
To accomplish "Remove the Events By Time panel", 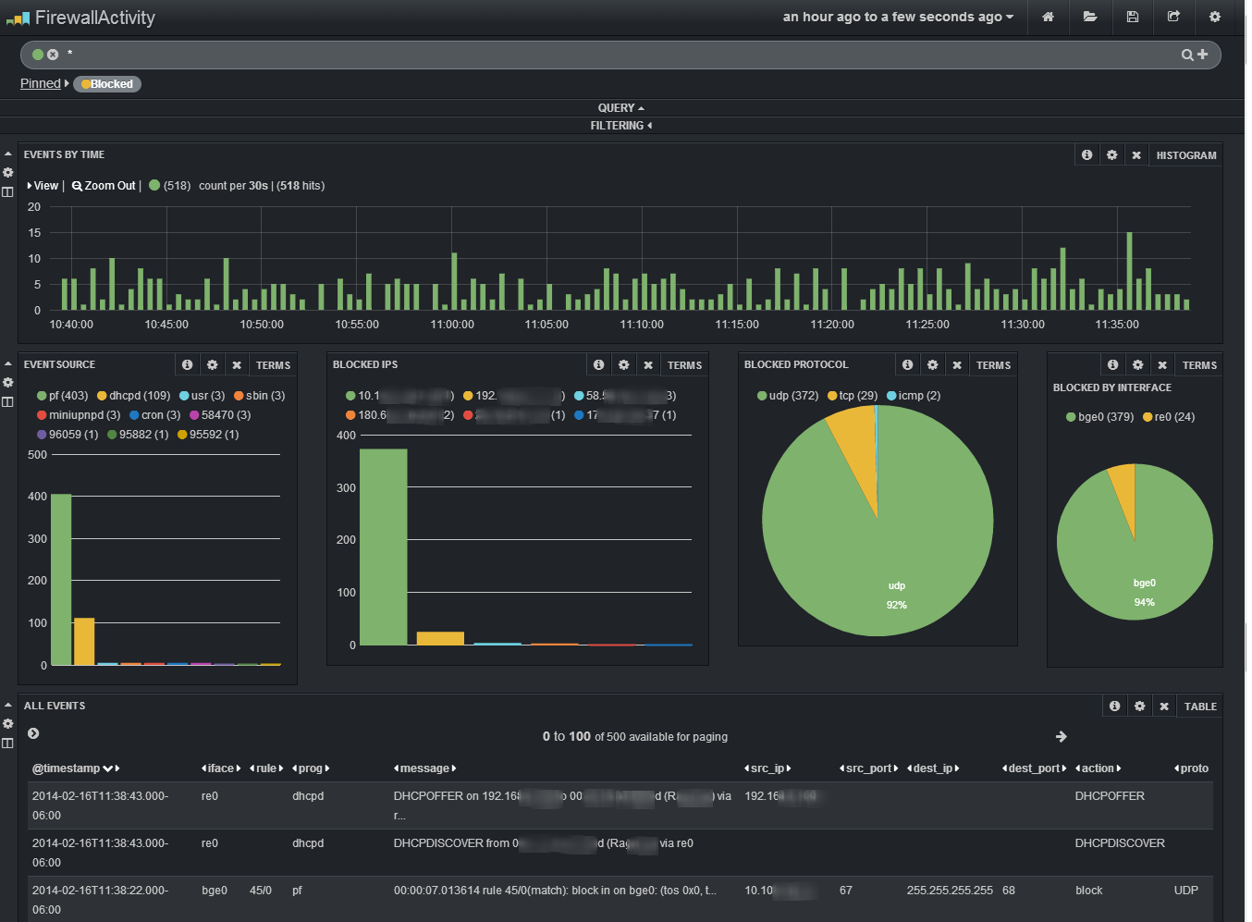I will [1136, 155].
